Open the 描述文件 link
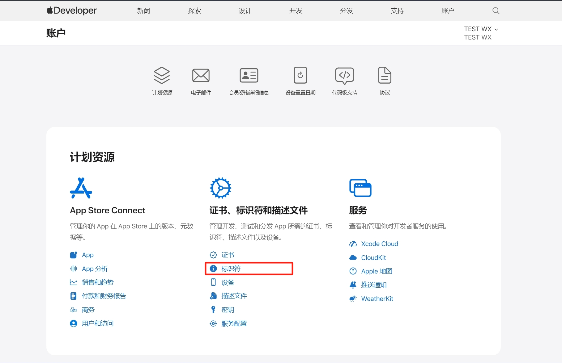Viewport: 562px width, 363px height. point(234,296)
